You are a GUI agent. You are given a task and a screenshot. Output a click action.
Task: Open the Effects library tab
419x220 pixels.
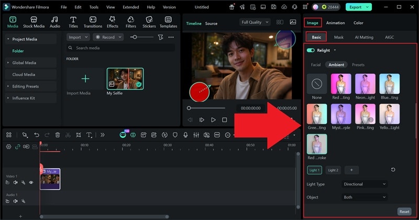click(112, 22)
